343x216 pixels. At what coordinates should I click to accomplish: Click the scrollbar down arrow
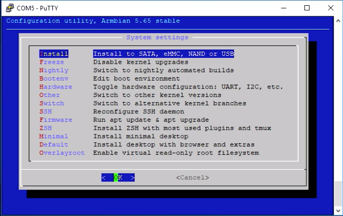(x=338, y=211)
